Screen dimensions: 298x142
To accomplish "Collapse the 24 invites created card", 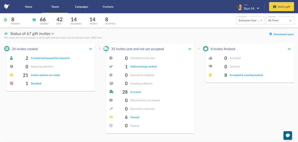I will coord(90,49).
